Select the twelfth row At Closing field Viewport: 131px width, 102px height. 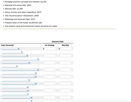click(x=50, y=87)
